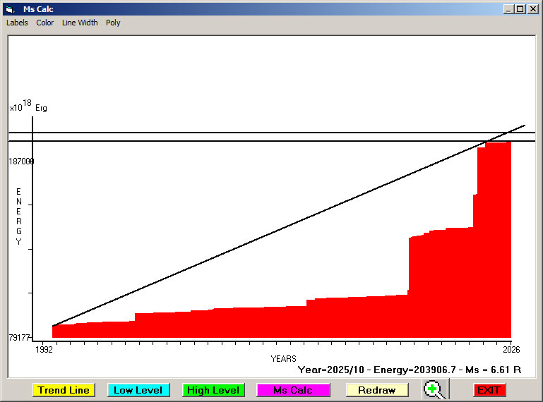Click the Year/Energy/Ms status readout text
The image size is (543, 402).
pos(409,369)
